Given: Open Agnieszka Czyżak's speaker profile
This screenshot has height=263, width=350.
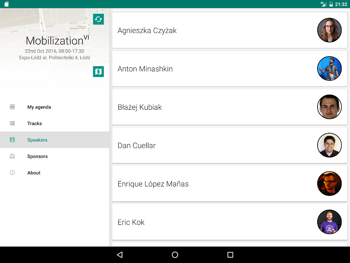Looking at the screenshot, I should pyautogui.click(x=147, y=31).
